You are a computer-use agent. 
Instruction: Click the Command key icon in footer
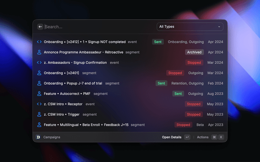pyautogui.click(x=214, y=137)
